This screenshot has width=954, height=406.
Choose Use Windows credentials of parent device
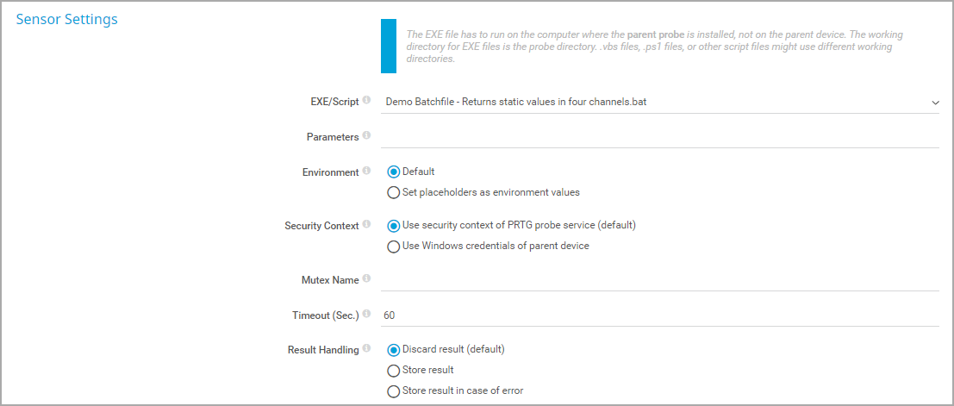click(394, 247)
